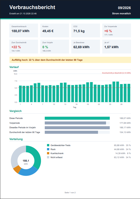140x199 pixels.
Task: Click the 'Zur Vorperiode' +6 % value
Action: coord(108,31)
